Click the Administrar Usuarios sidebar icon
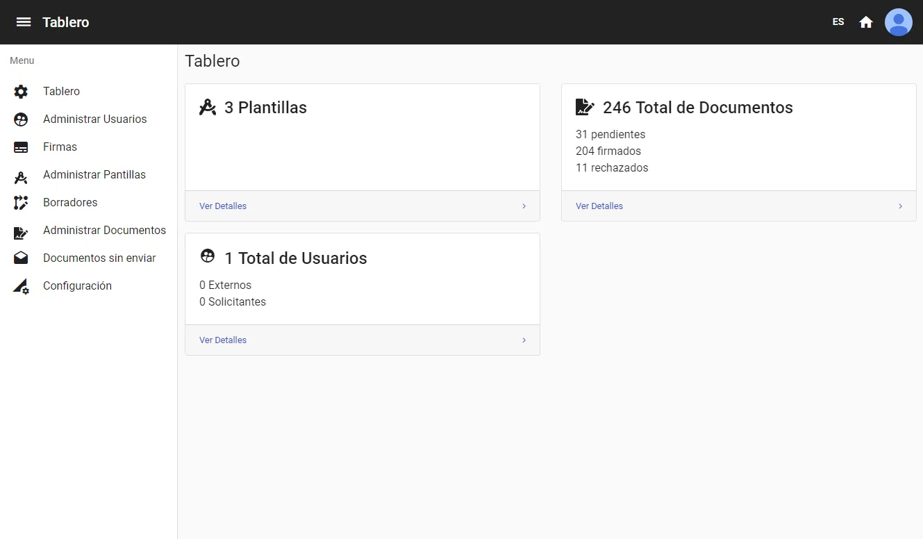 pos(21,119)
